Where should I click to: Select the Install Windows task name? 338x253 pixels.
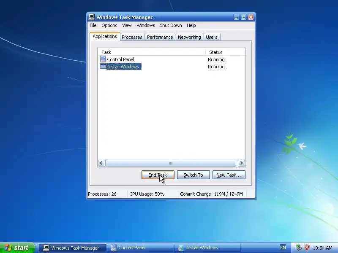pyautogui.click(x=123, y=67)
